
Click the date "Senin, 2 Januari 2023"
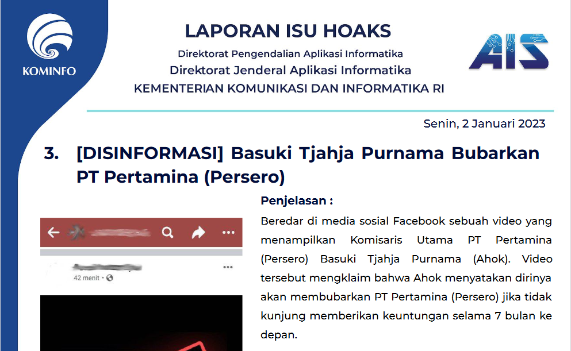[484, 124]
